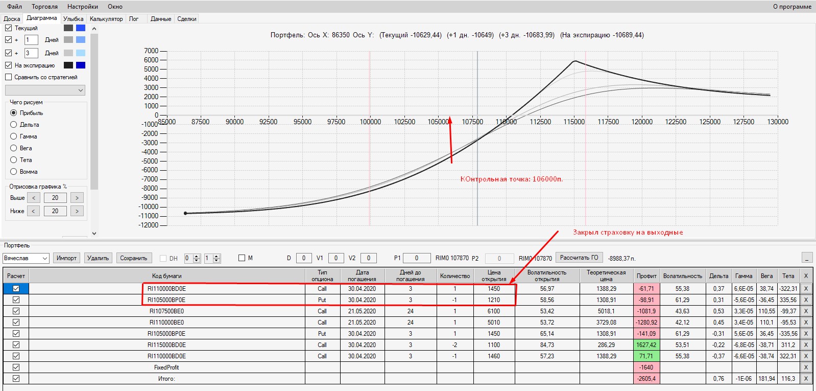The width and height of the screenshot is (816, 391).
Task: Choose the Вега plot option
Action: point(14,148)
